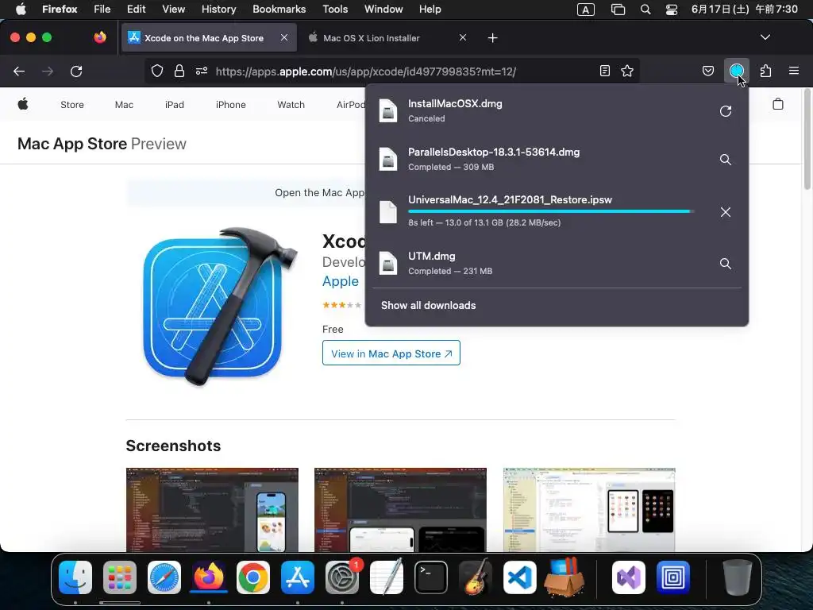Viewport: 813px width, 610px height.
Task: Click the Xcode hammer app icon image
Action: [x=220, y=306]
